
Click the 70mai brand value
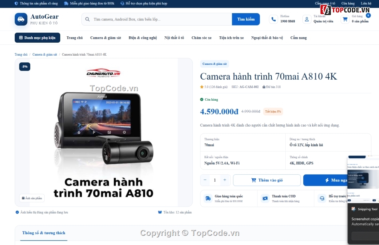(x=209, y=145)
